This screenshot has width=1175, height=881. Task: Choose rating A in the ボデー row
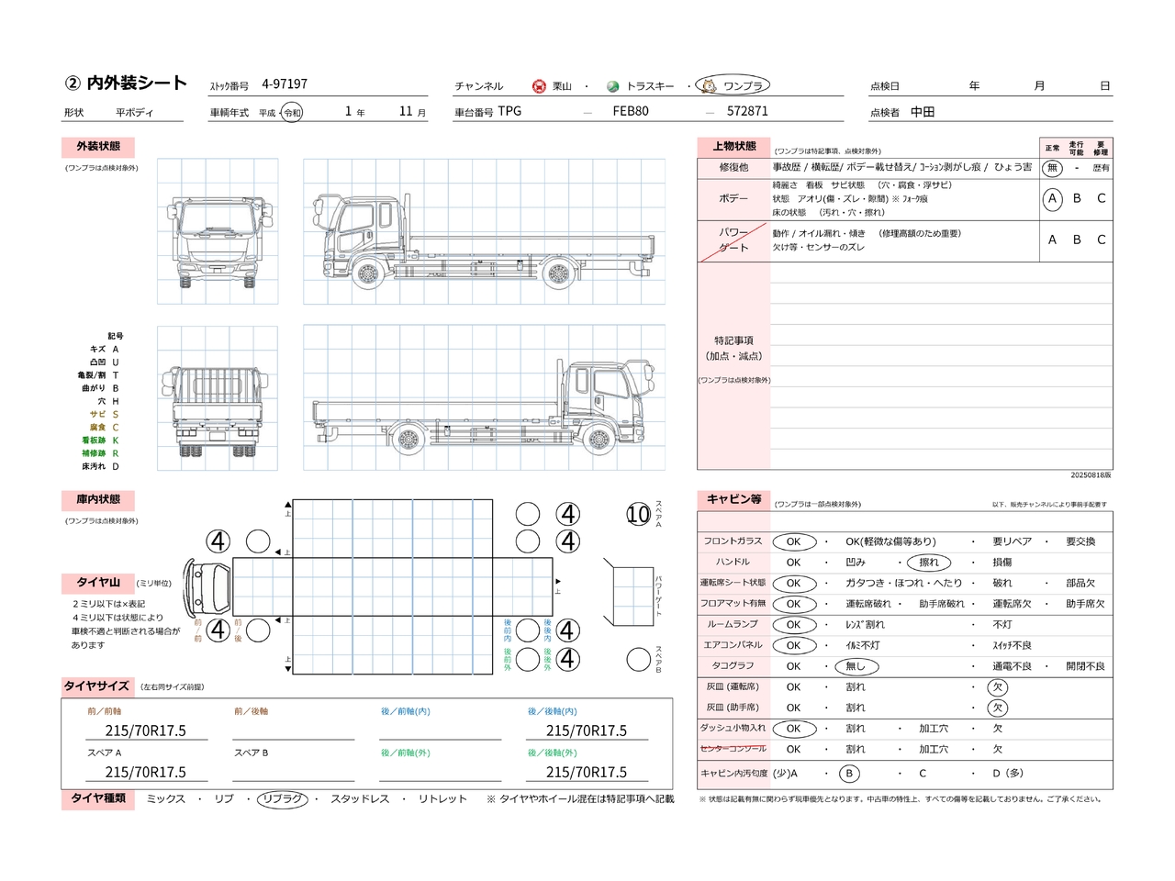click(x=1052, y=199)
